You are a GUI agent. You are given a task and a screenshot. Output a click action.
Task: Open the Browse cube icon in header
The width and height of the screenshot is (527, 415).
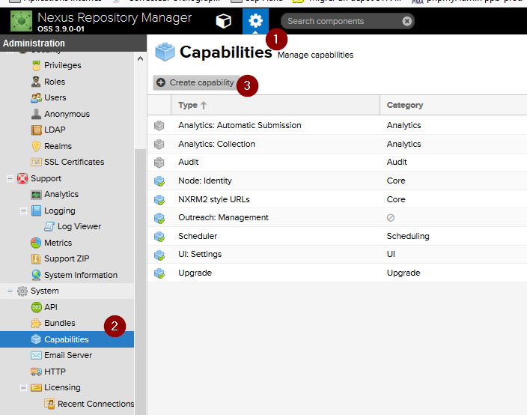[x=224, y=21]
